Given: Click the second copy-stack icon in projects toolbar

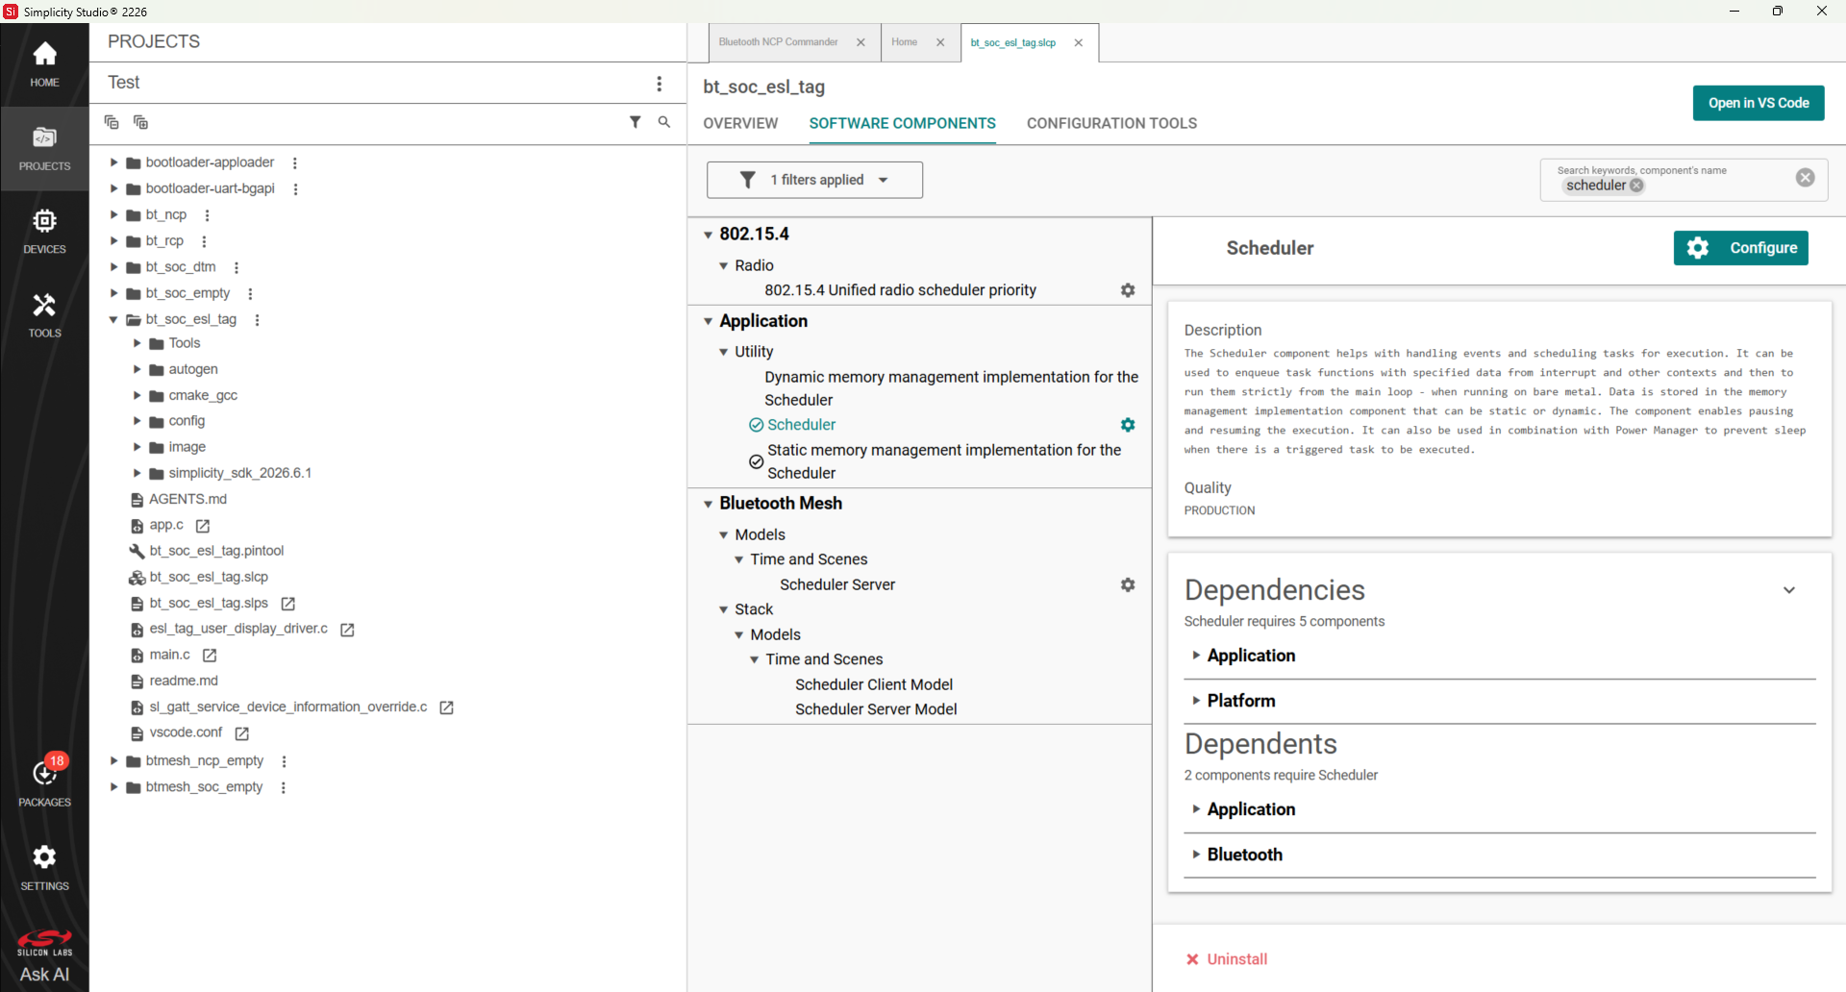Looking at the screenshot, I should (140, 122).
